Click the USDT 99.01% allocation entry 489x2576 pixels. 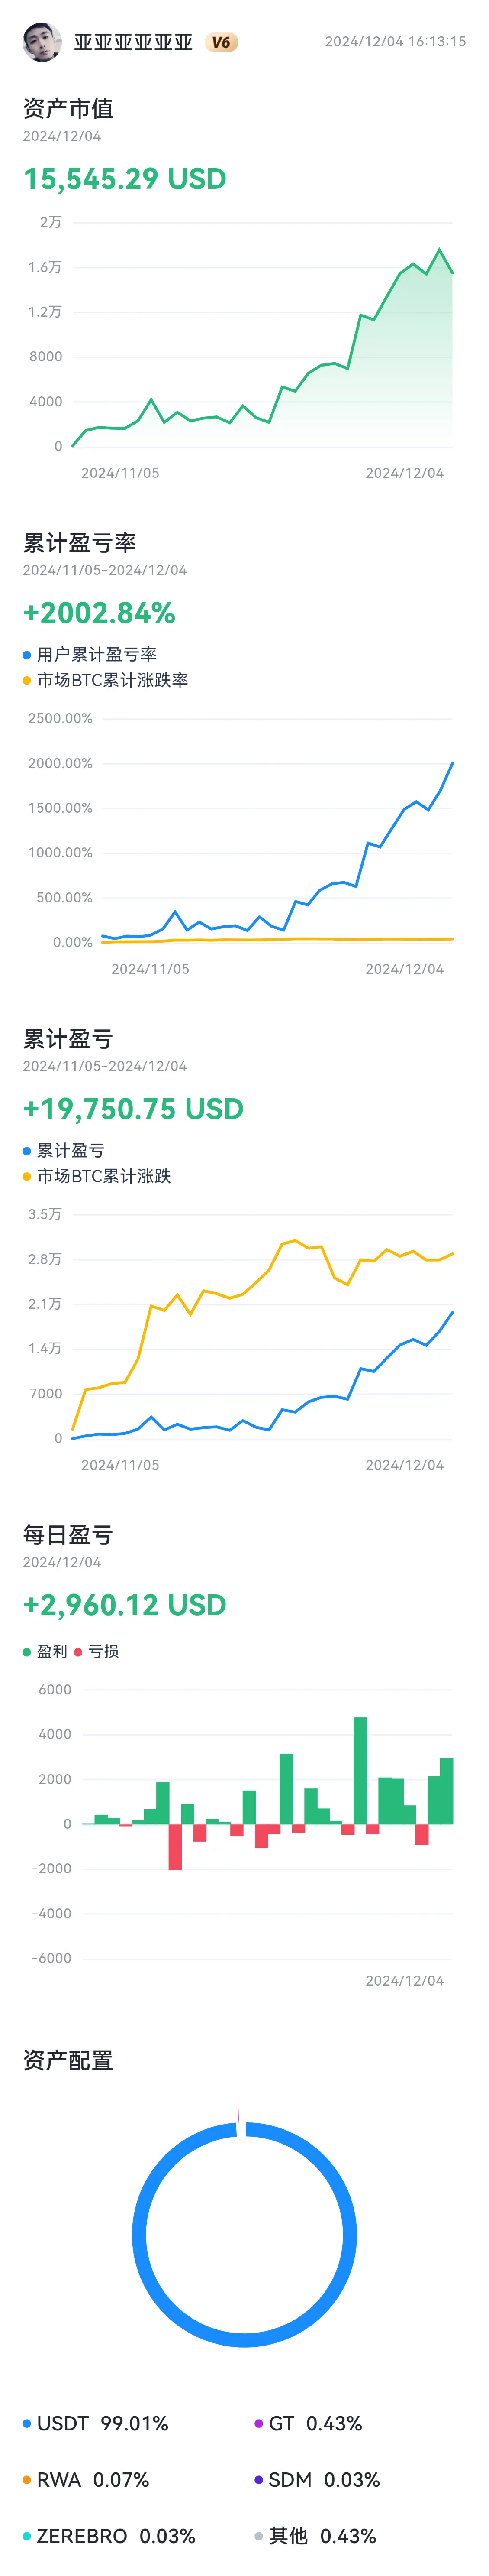click(96, 2423)
